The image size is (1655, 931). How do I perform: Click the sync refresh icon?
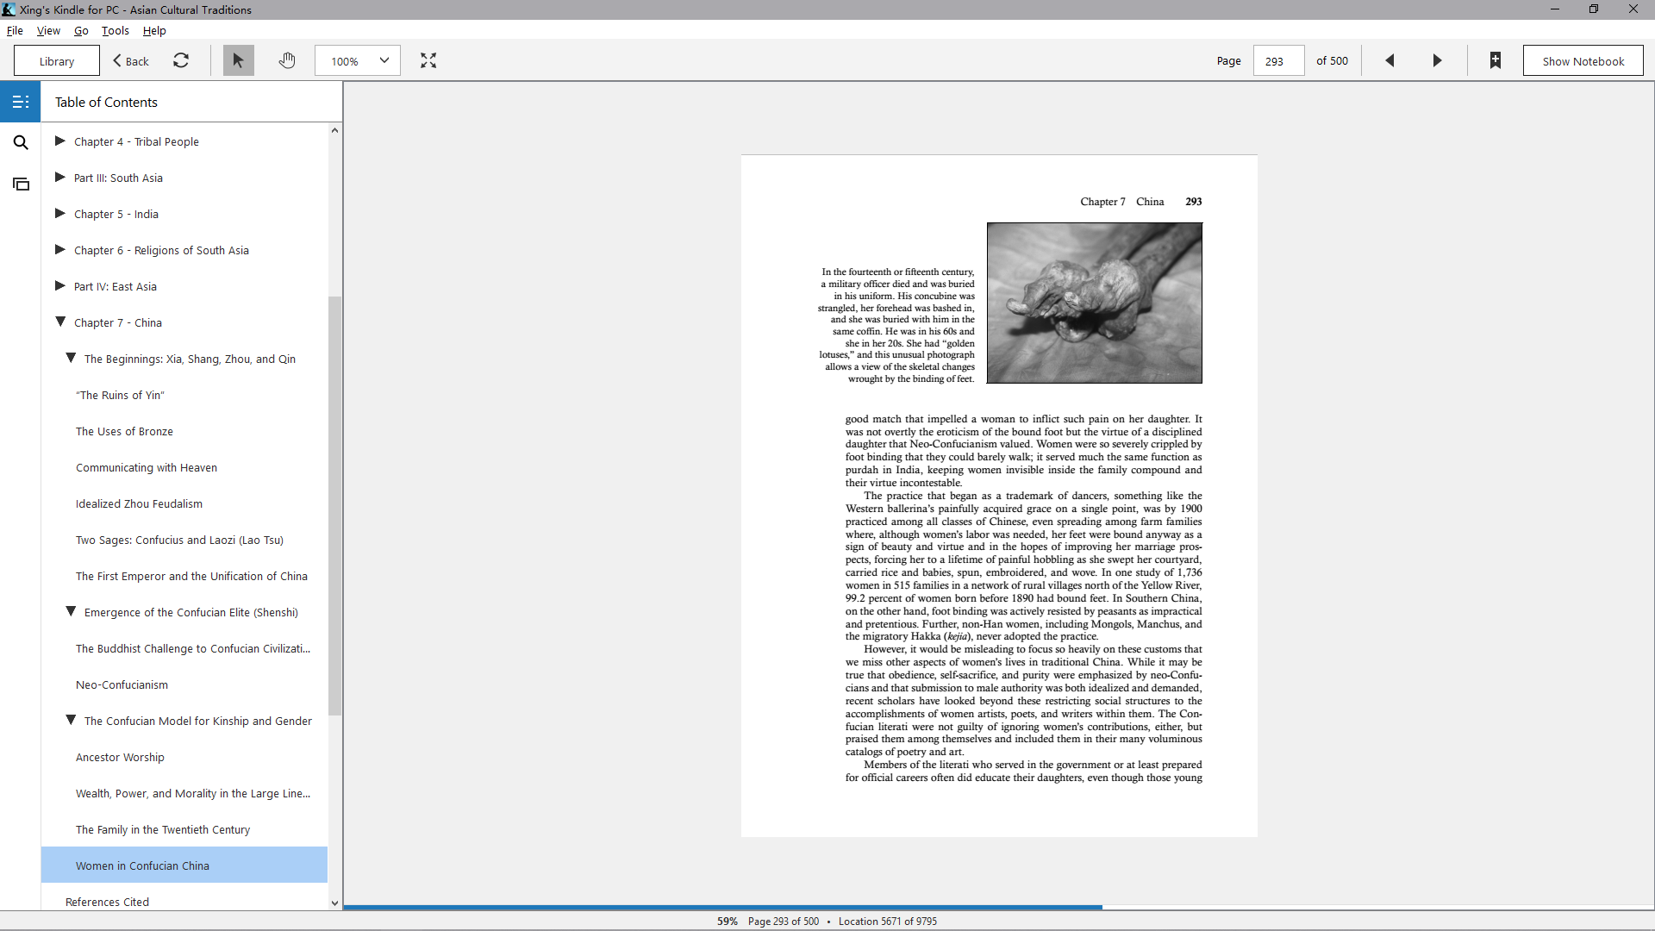[x=181, y=60]
